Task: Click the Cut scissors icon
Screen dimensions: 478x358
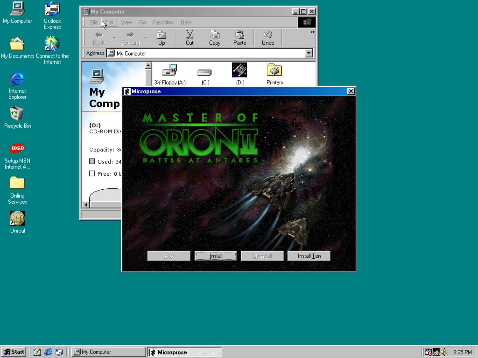Action: tap(190, 38)
